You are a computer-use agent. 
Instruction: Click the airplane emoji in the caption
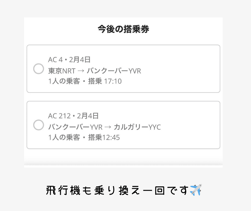coord(196,190)
